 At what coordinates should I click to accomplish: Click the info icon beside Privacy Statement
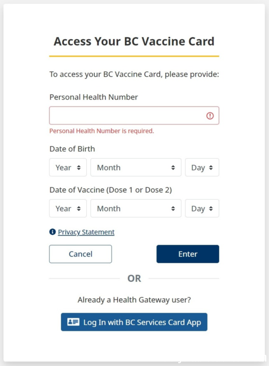pyautogui.click(x=53, y=232)
